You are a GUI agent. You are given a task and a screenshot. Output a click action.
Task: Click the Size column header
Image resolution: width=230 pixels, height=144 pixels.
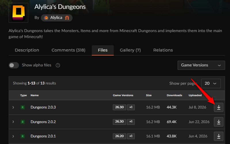(149, 95)
